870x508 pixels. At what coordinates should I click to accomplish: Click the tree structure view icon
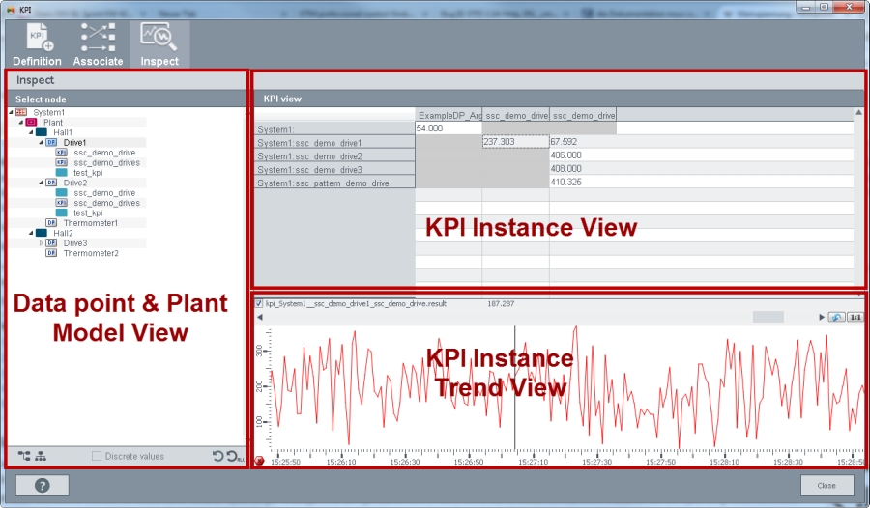(24, 456)
